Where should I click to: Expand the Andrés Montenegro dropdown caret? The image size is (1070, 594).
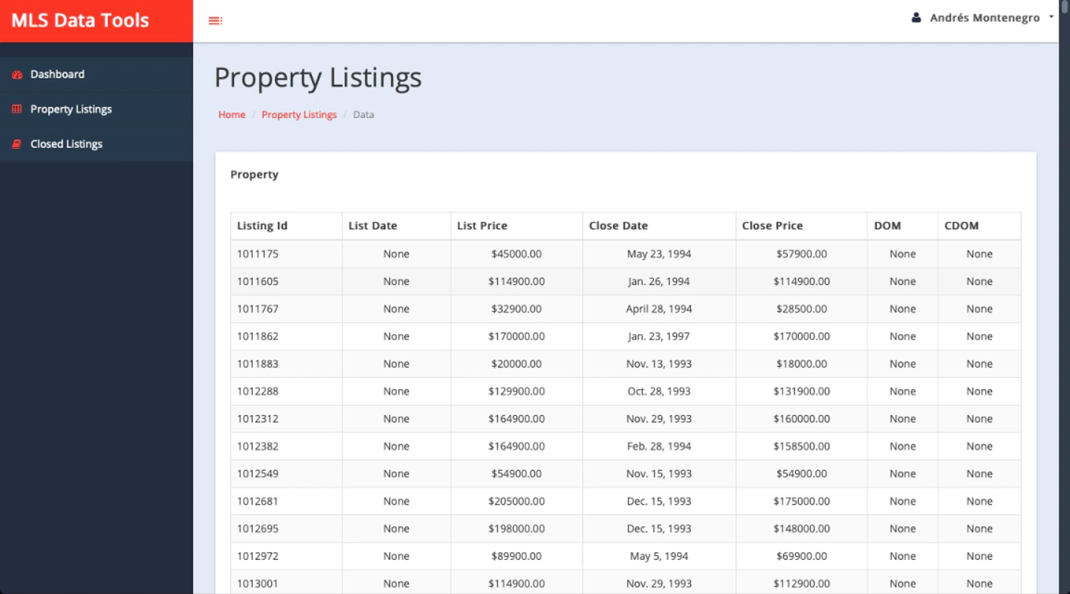(1051, 17)
